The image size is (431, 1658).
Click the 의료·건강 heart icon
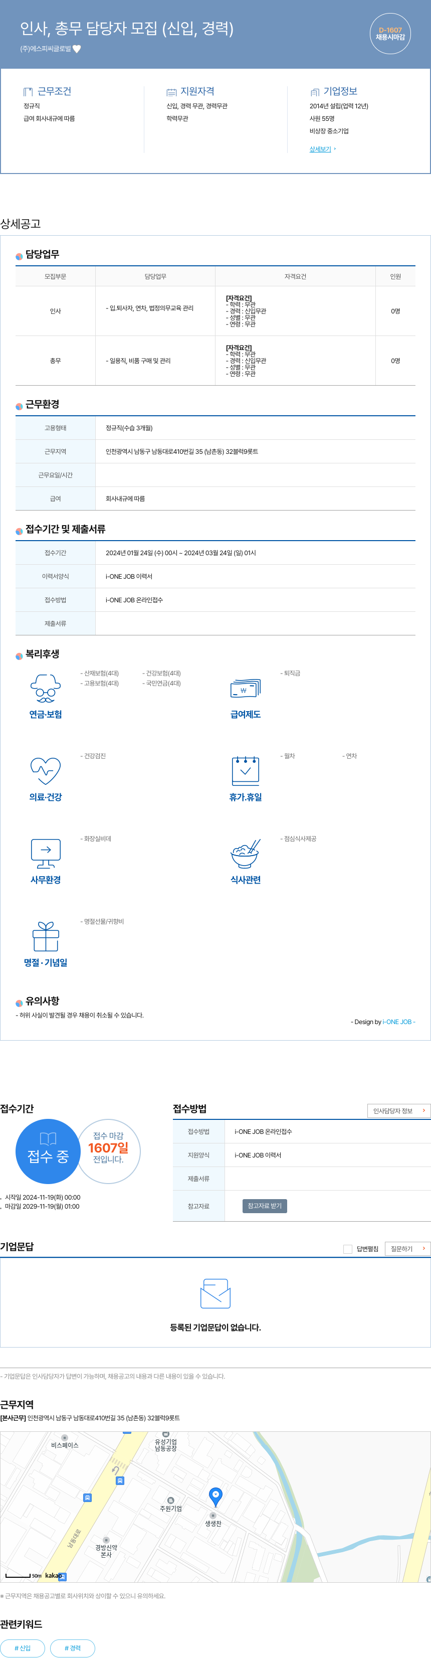pyautogui.click(x=46, y=771)
